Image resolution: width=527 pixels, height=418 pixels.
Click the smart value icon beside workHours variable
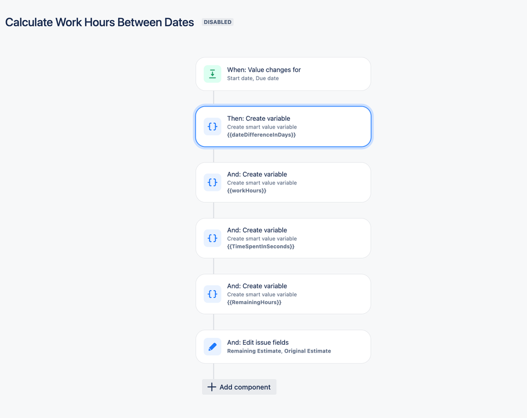click(212, 182)
